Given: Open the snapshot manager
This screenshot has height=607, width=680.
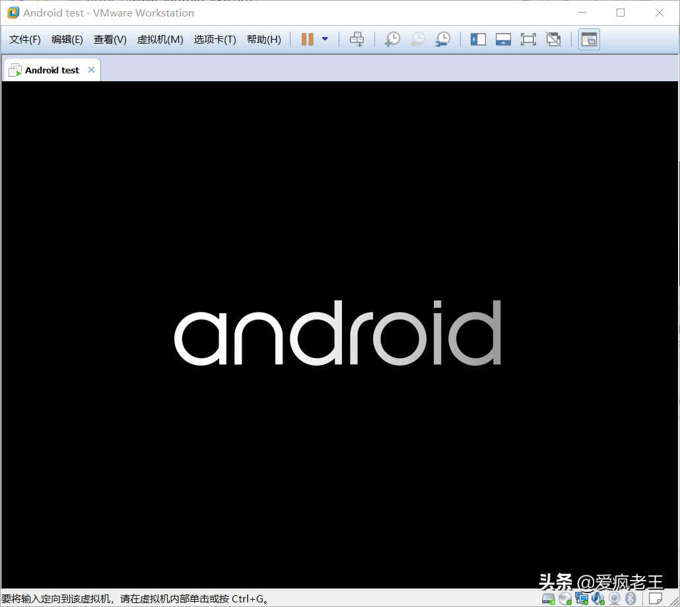Looking at the screenshot, I should click(443, 40).
